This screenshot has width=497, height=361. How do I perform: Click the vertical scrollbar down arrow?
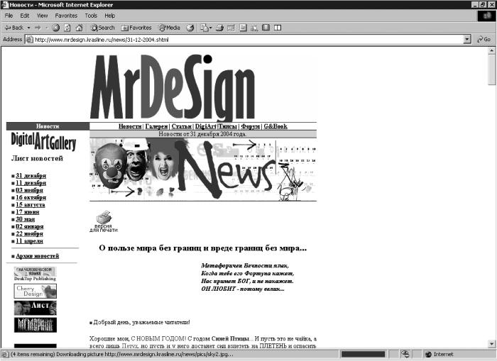[491, 343]
